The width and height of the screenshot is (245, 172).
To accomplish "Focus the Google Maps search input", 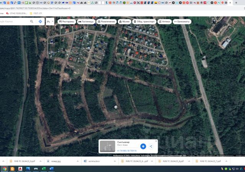I will (x=14, y=21).
